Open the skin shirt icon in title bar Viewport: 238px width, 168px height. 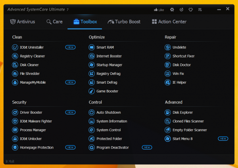click(x=191, y=10)
